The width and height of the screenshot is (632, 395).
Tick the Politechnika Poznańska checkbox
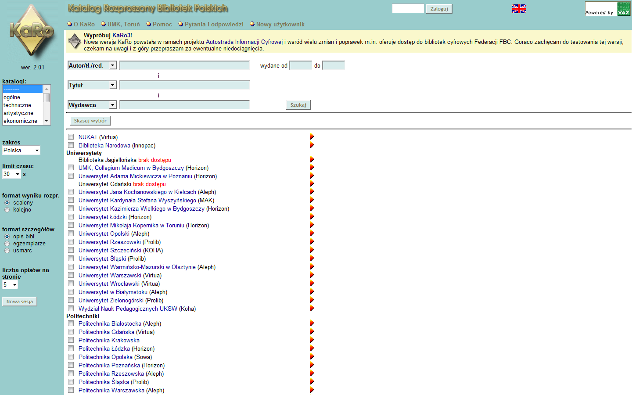pos(71,365)
